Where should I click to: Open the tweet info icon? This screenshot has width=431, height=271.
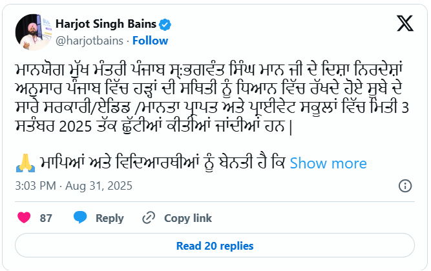(x=405, y=186)
